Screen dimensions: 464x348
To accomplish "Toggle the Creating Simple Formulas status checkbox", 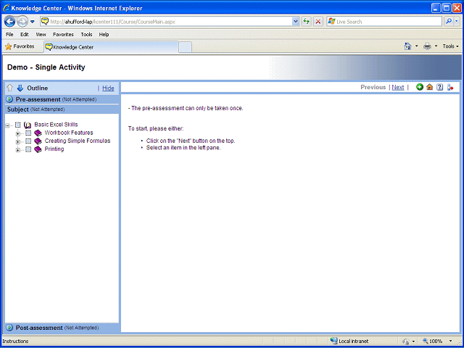I will tap(28, 141).
